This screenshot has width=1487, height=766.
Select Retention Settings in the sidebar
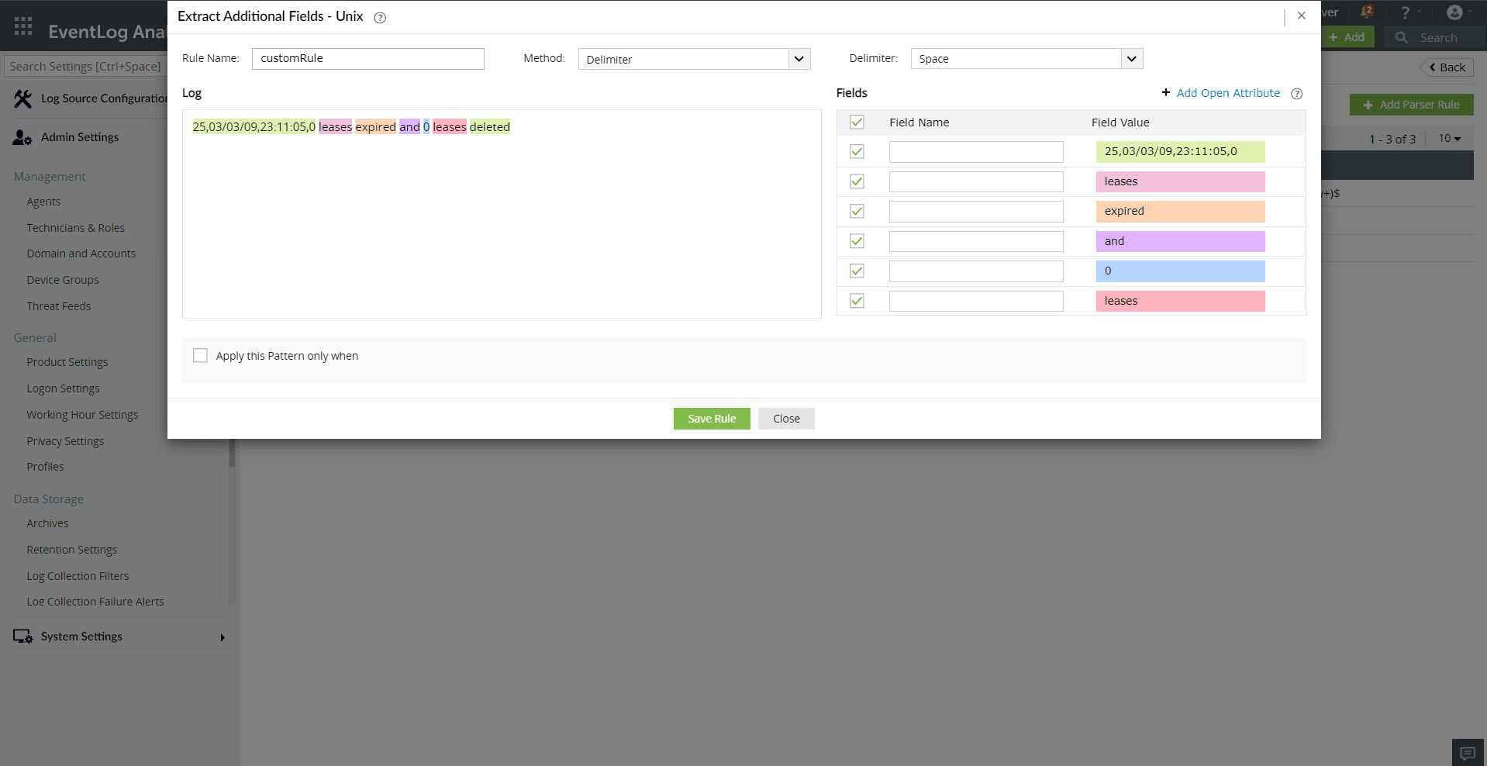pyautogui.click(x=71, y=549)
